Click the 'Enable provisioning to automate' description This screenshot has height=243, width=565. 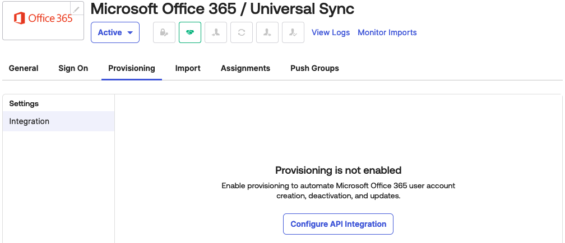pyautogui.click(x=338, y=191)
